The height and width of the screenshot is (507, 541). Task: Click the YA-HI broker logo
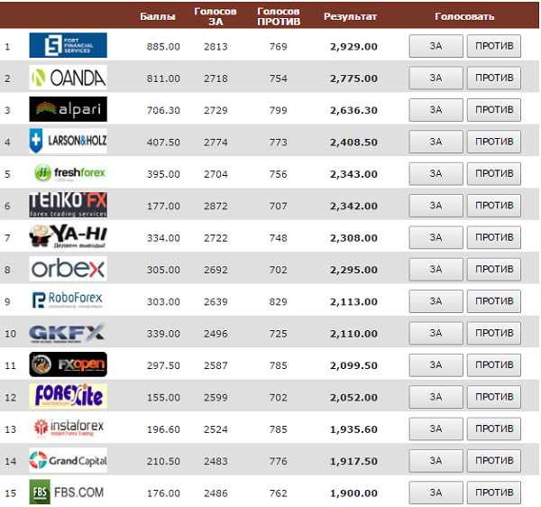tap(68, 236)
